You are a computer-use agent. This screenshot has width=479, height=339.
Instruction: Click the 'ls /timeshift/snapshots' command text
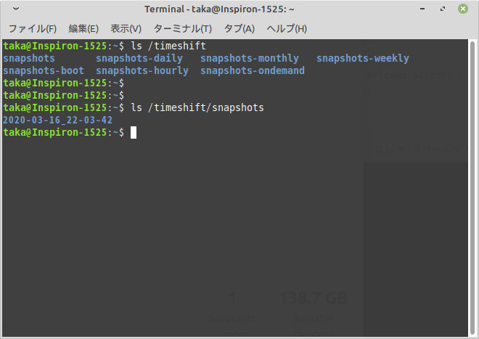[x=197, y=107]
